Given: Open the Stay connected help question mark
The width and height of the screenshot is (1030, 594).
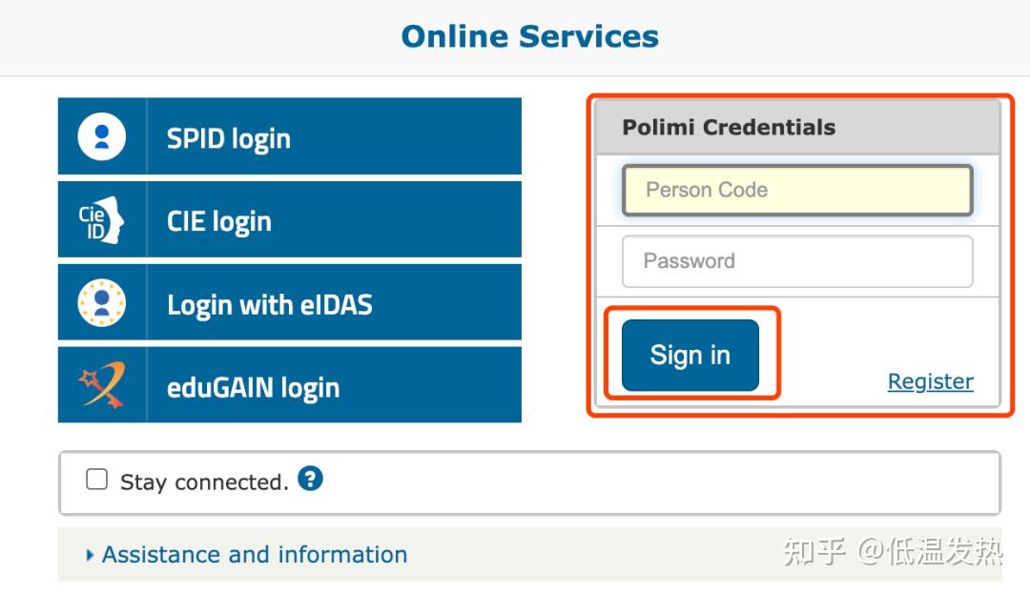Looking at the screenshot, I should (x=310, y=479).
